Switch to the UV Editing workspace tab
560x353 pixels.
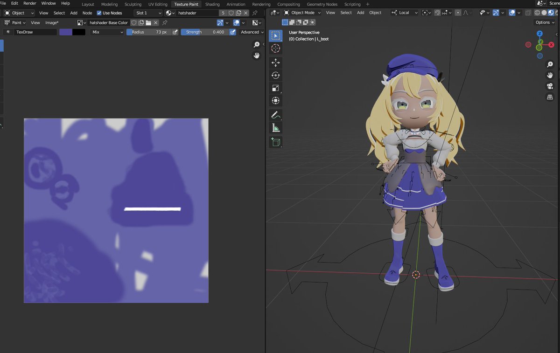pos(158,4)
